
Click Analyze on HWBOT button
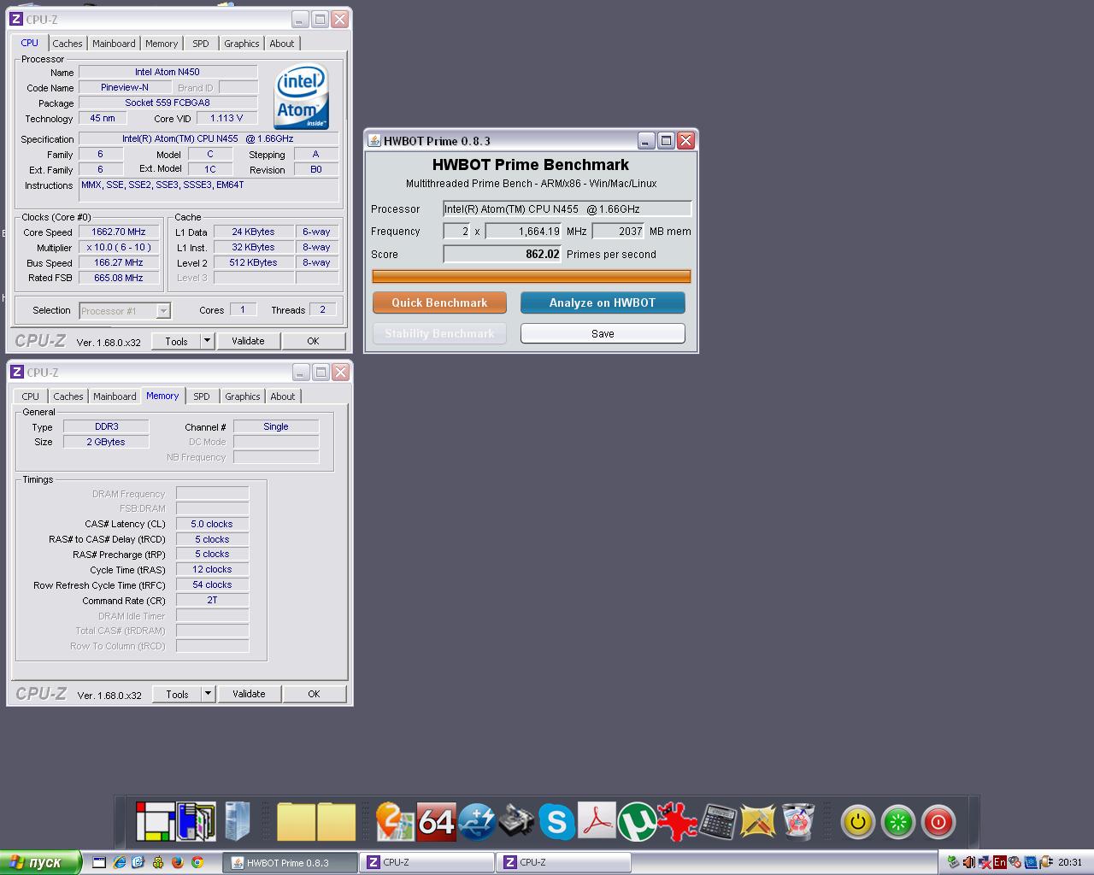click(x=603, y=302)
